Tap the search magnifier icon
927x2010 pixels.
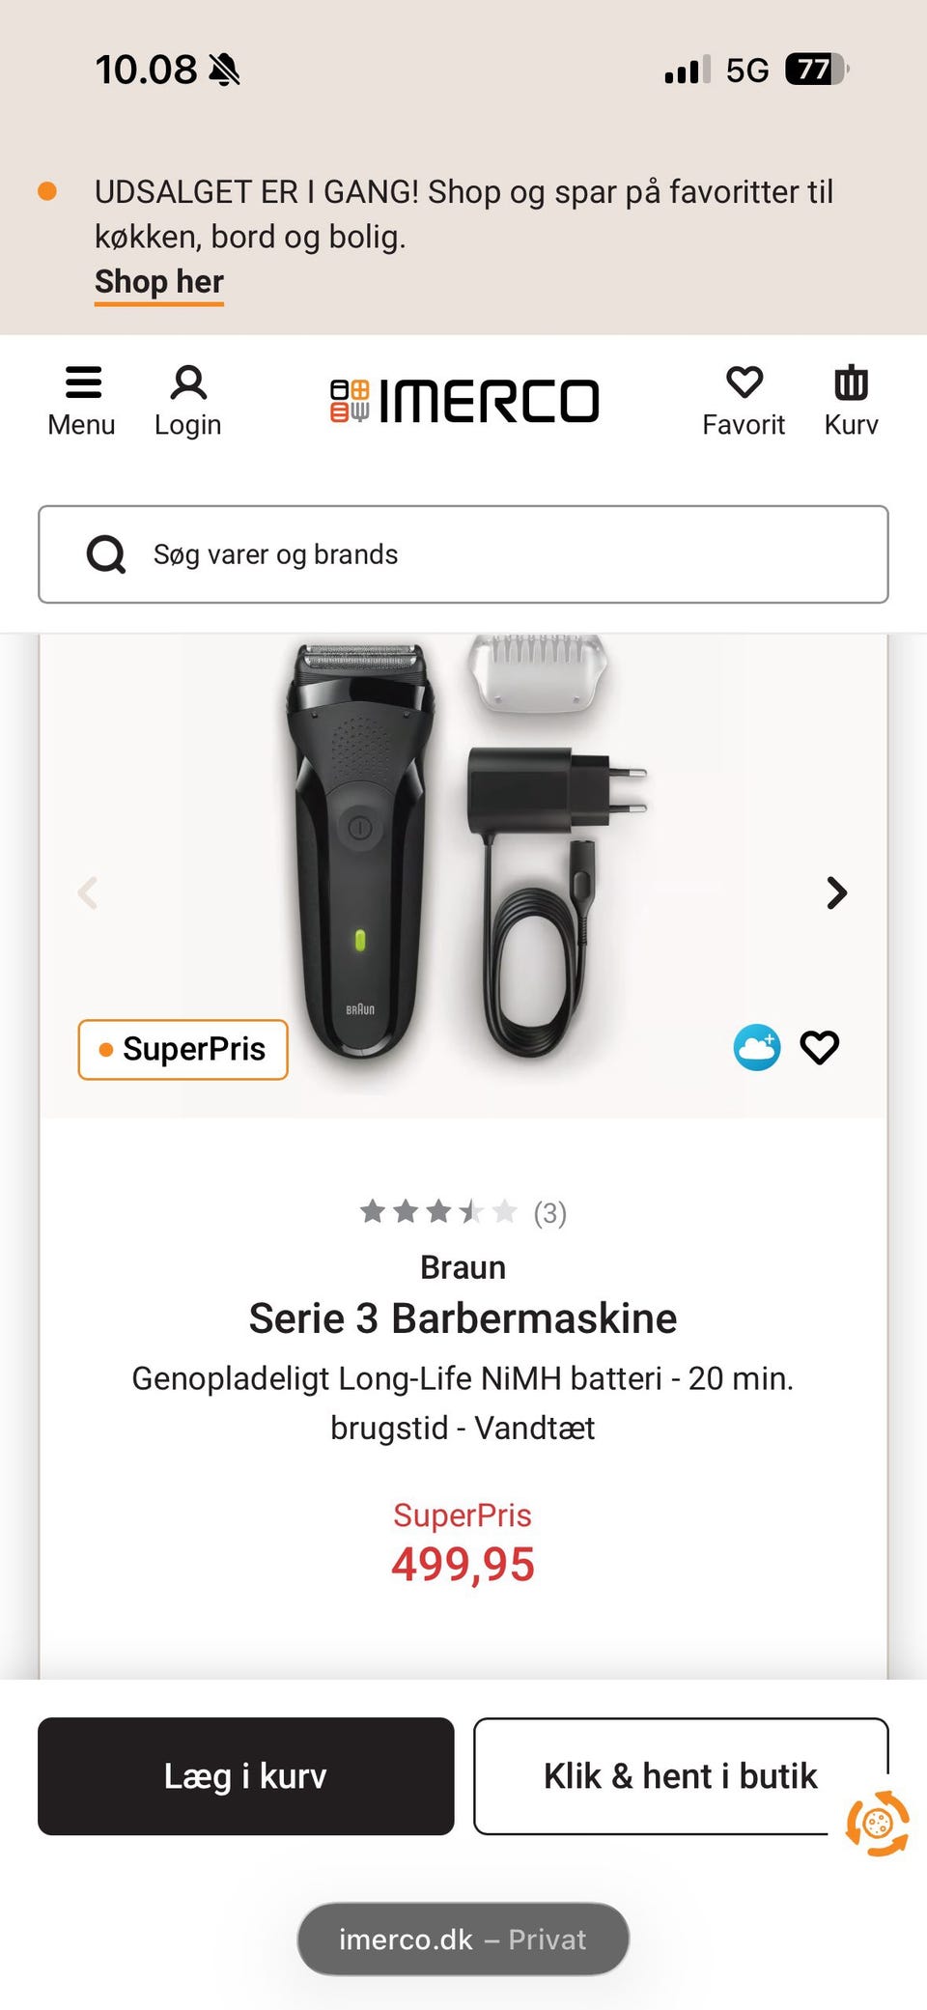[106, 554]
